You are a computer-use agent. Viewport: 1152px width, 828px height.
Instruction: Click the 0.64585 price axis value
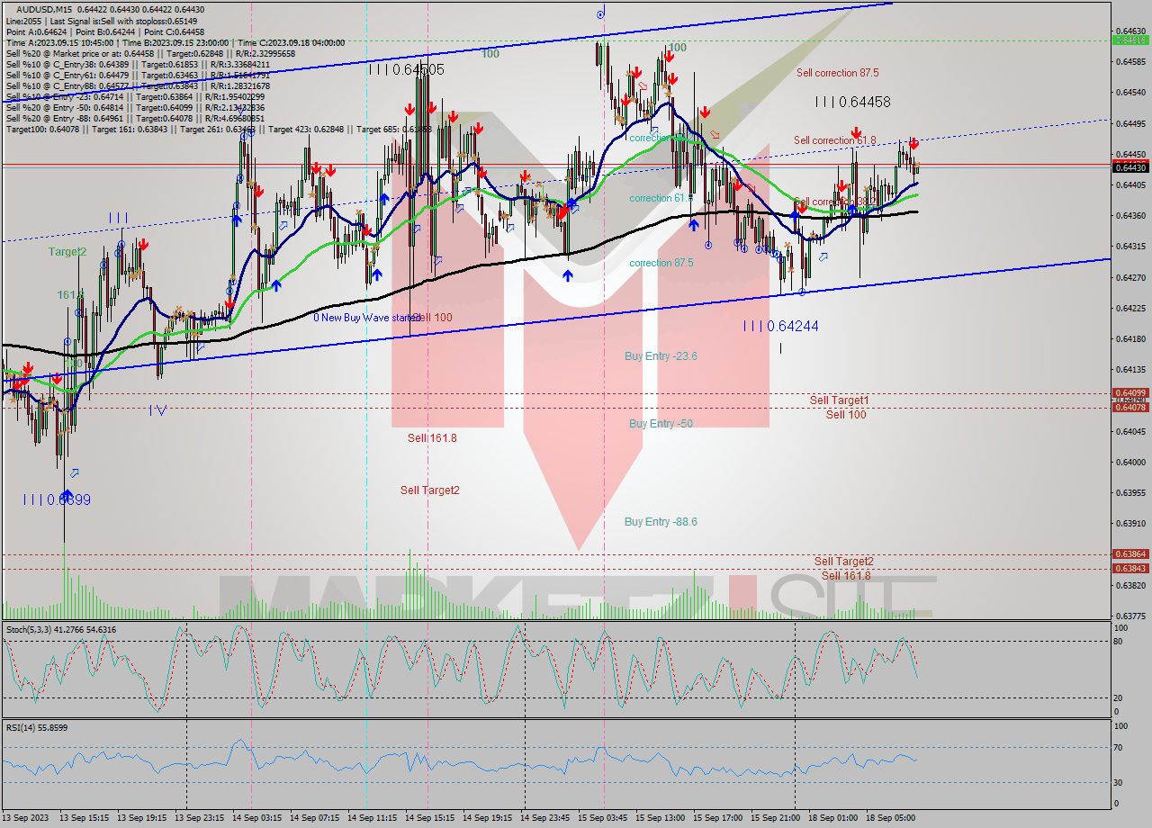[1130, 61]
